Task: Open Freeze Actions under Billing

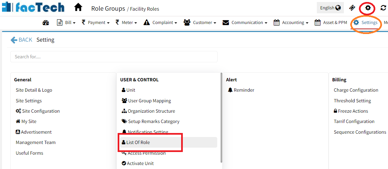Action: pos(351,111)
